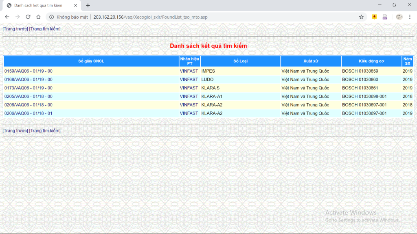Open top '[Trang tìm kiếm]' link
The width and height of the screenshot is (417, 234).
point(45,29)
